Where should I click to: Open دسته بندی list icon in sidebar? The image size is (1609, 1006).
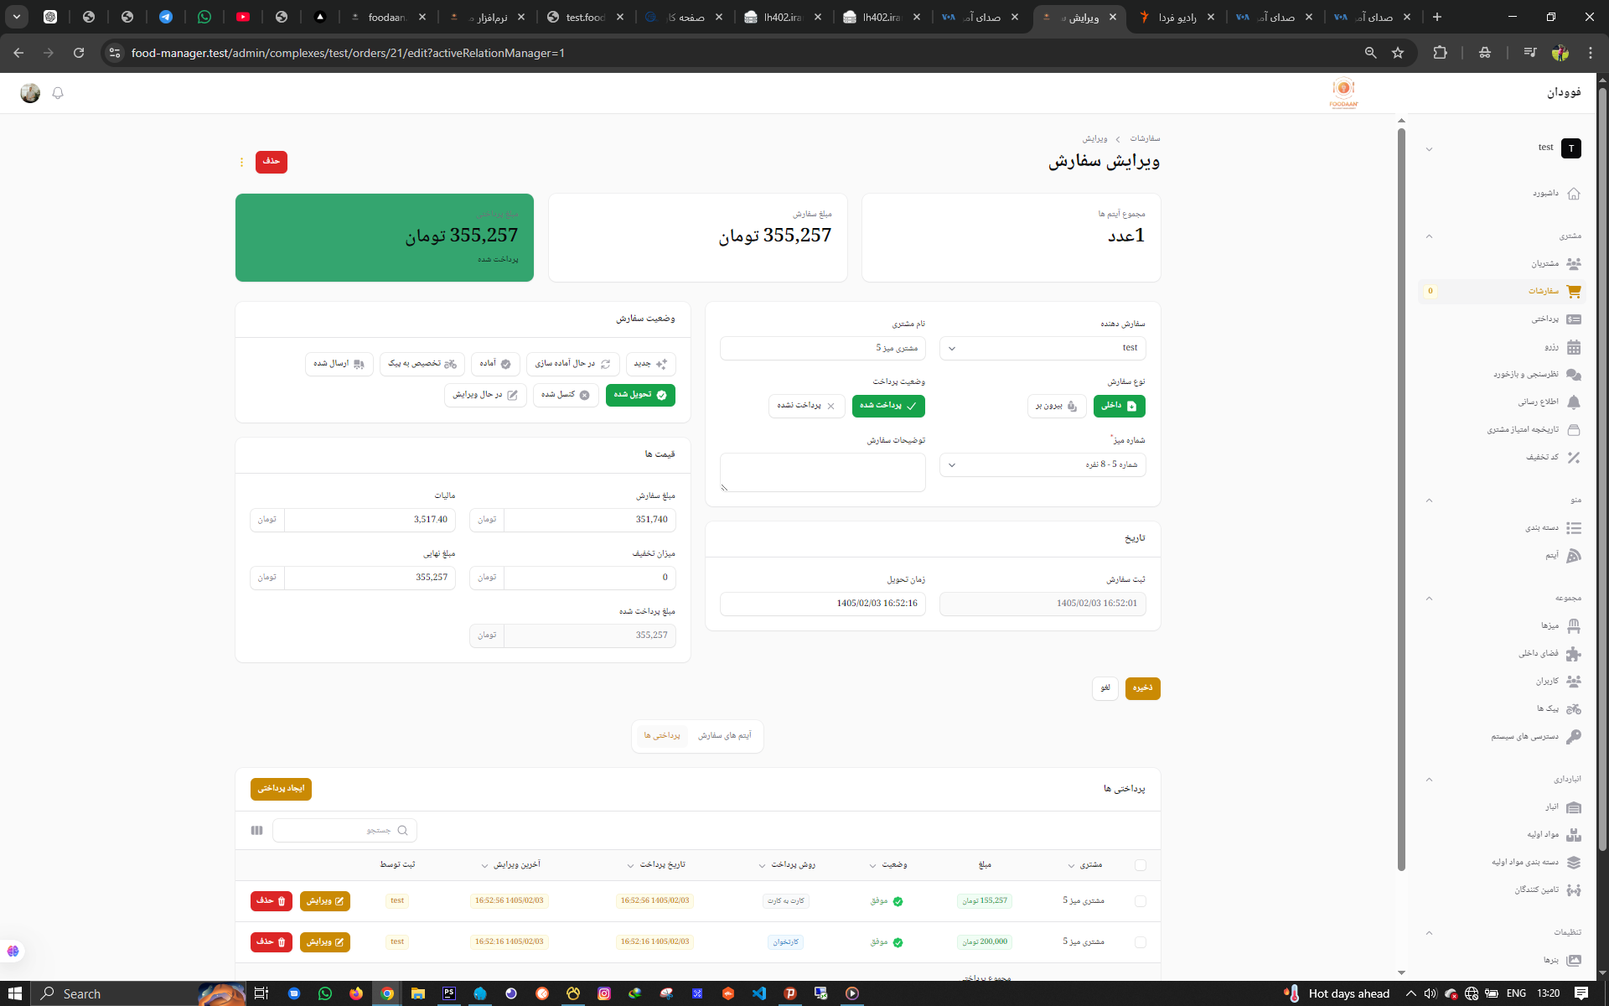[1574, 527]
